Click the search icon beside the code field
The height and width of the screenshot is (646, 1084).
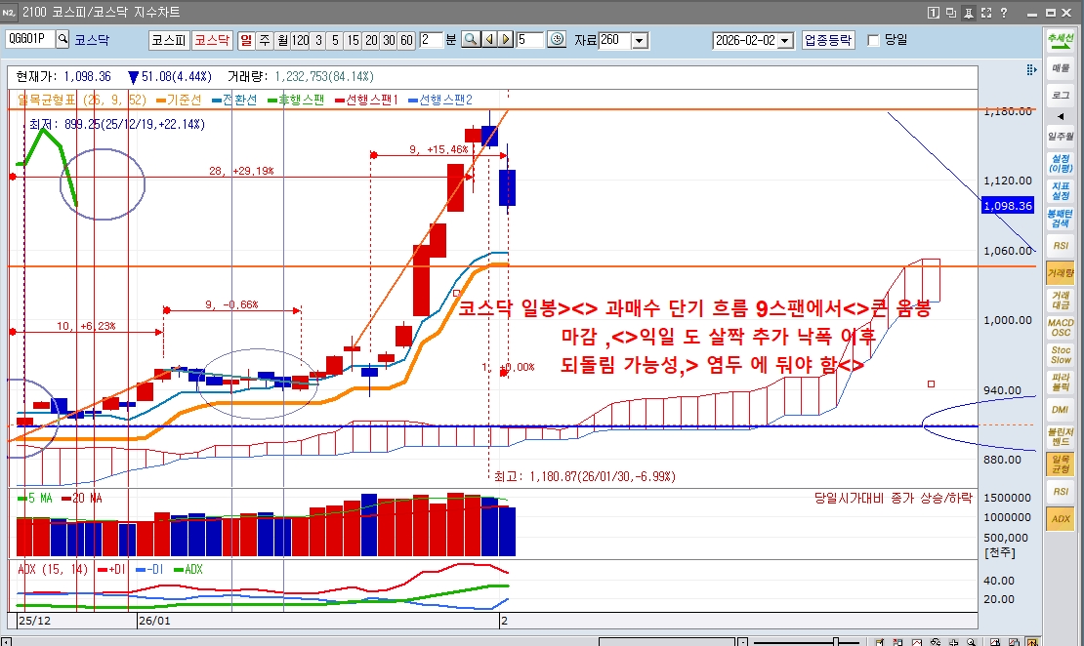point(63,40)
